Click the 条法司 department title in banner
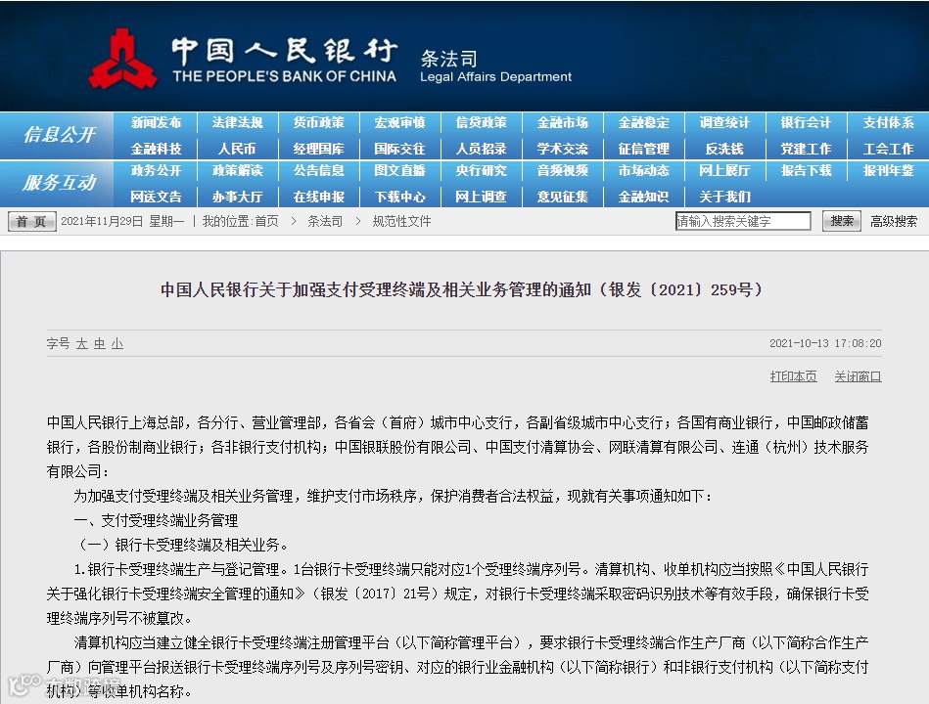 448,59
